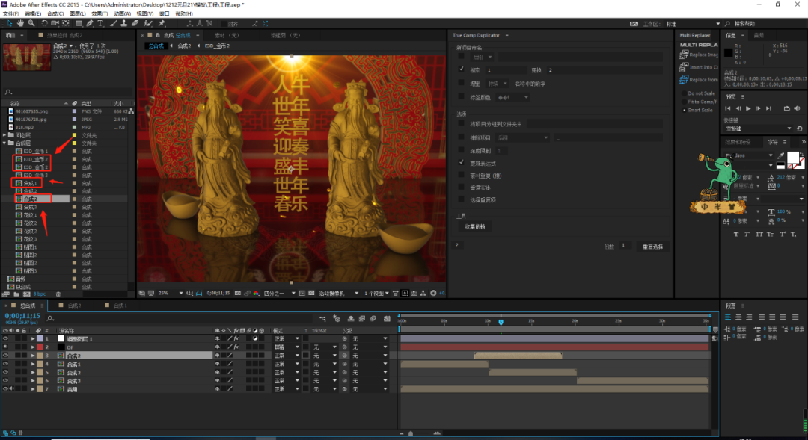Open the 文件(F) menu

(x=10, y=14)
